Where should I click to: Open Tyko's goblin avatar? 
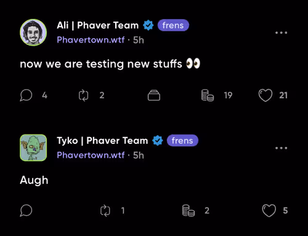33,147
